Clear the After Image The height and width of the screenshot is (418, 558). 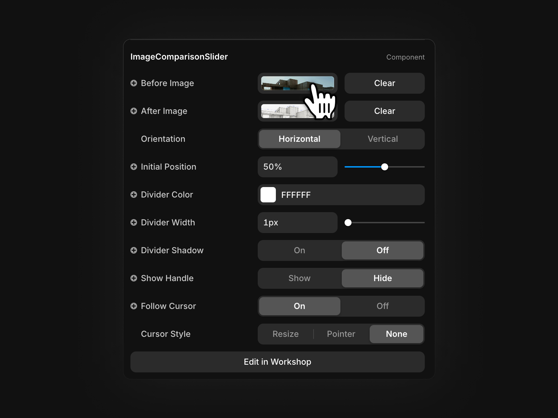384,111
